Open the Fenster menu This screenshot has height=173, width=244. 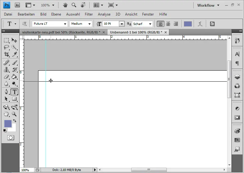click(x=148, y=14)
